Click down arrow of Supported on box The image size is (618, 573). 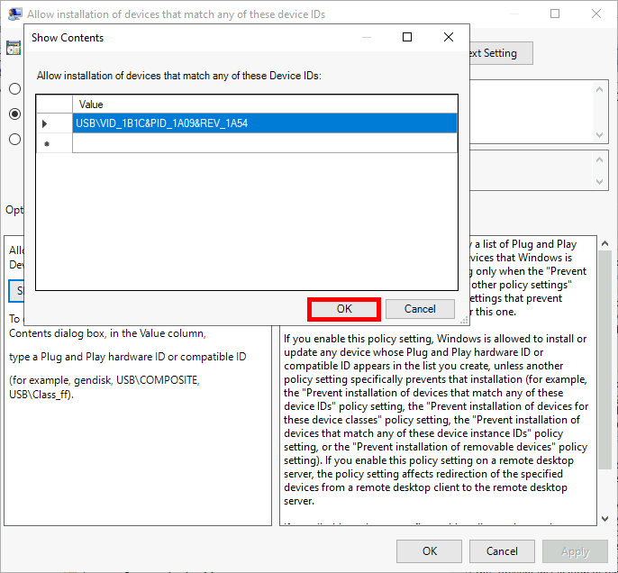[x=599, y=182]
